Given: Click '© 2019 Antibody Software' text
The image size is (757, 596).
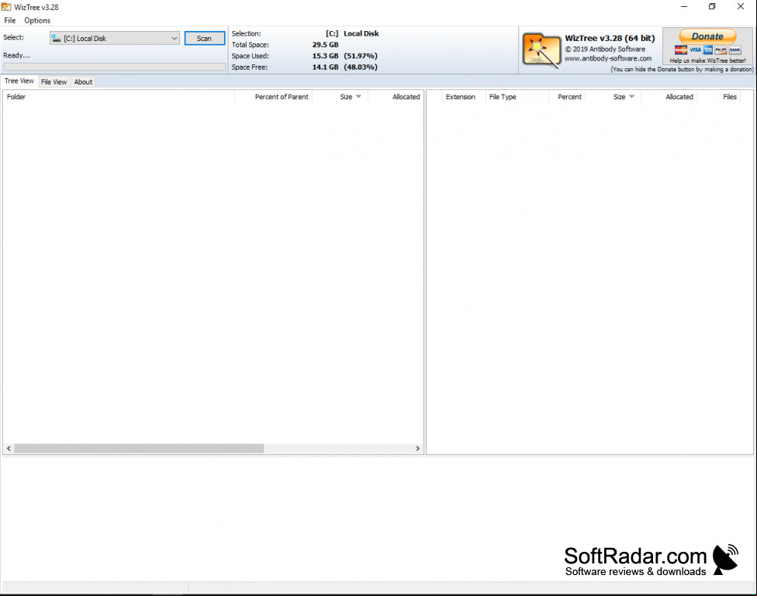Looking at the screenshot, I should click(605, 50).
